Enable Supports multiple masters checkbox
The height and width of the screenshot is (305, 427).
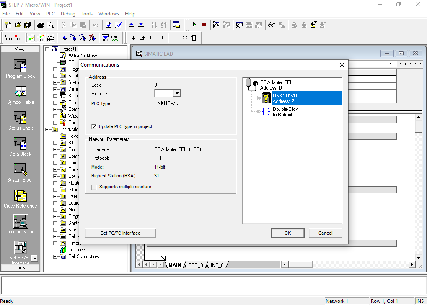click(94, 187)
